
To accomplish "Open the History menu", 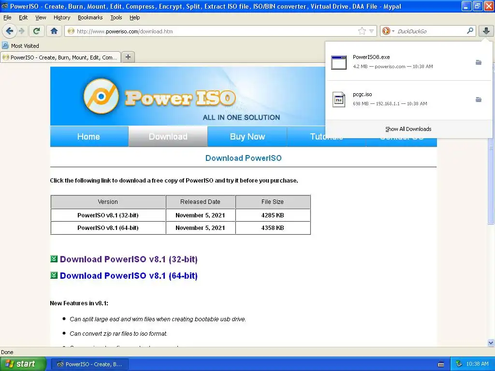I will pyautogui.click(x=62, y=18).
